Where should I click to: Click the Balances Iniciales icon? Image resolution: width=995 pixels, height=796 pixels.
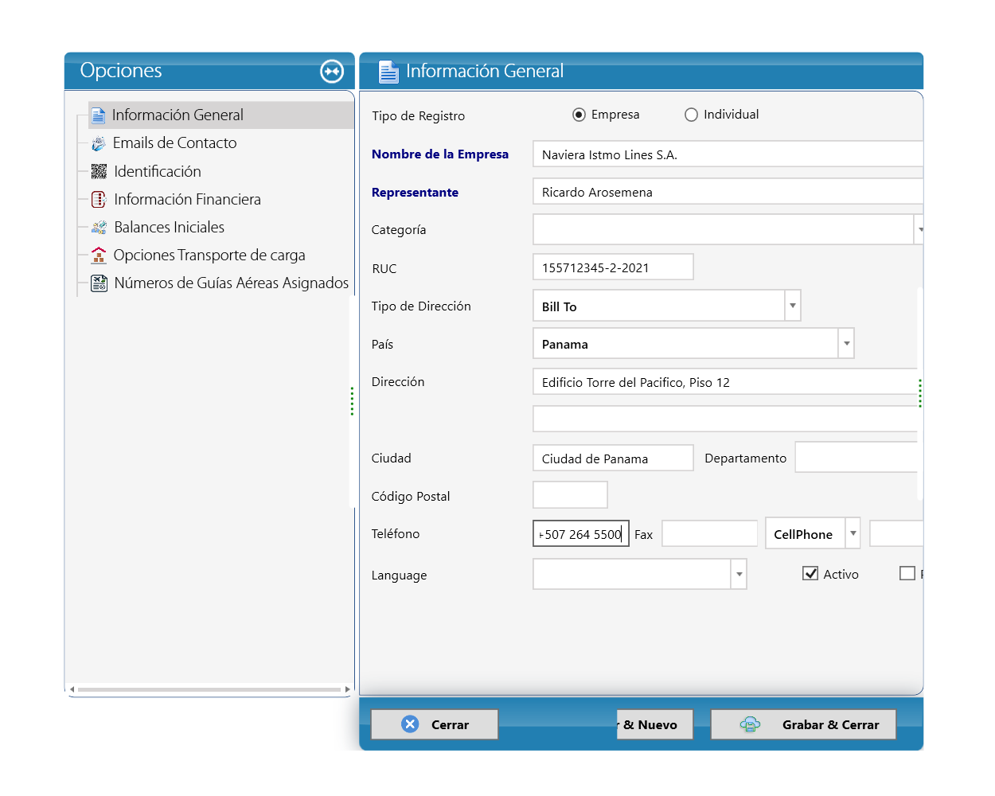point(99,228)
